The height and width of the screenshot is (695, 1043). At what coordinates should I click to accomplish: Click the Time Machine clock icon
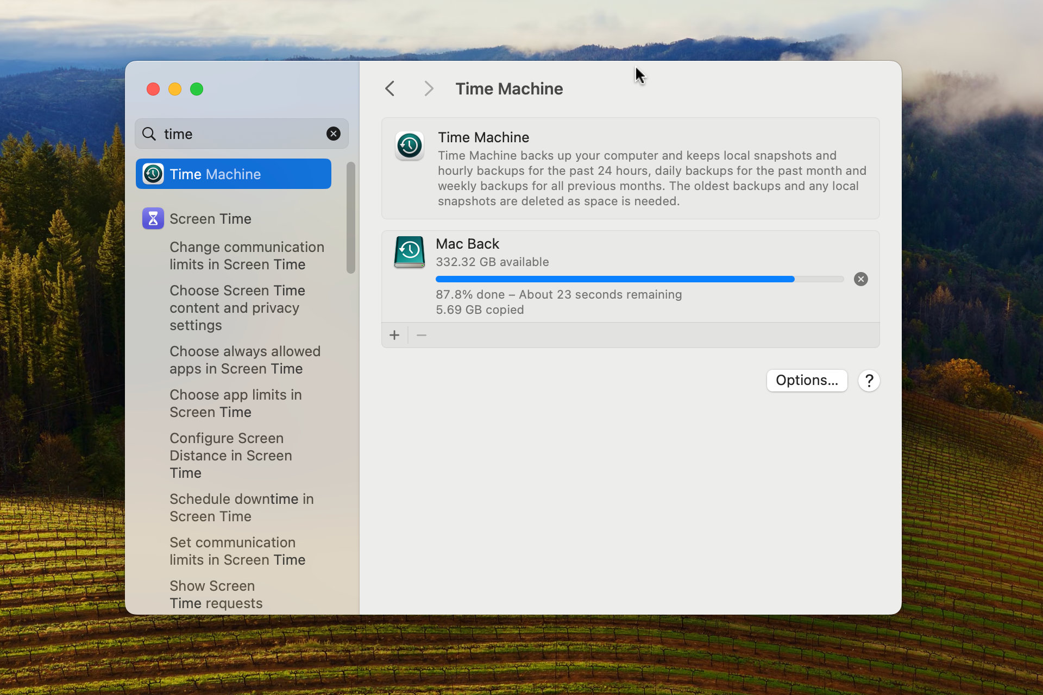410,146
